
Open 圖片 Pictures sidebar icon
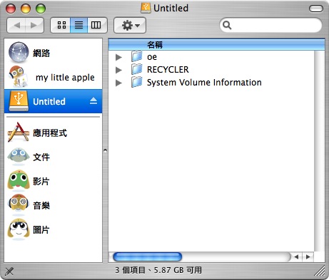[19, 229]
